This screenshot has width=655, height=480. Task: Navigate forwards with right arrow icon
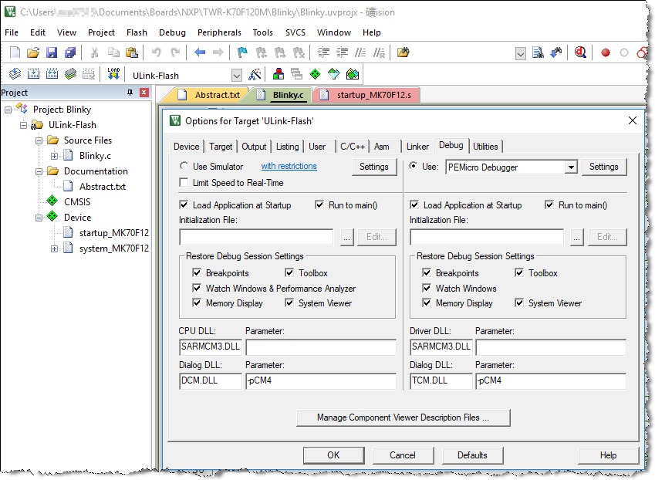(x=218, y=52)
